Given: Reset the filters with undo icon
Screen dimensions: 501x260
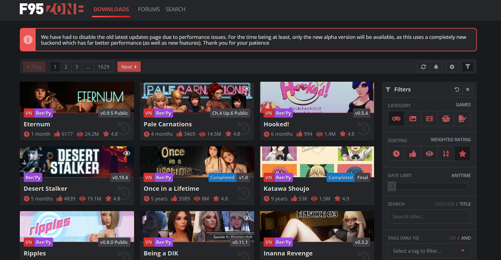Looking at the screenshot, I should tap(457, 89).
